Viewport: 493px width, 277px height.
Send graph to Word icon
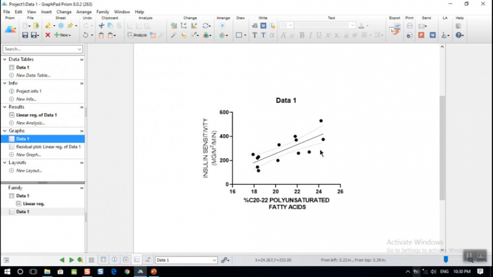[433, 35]
